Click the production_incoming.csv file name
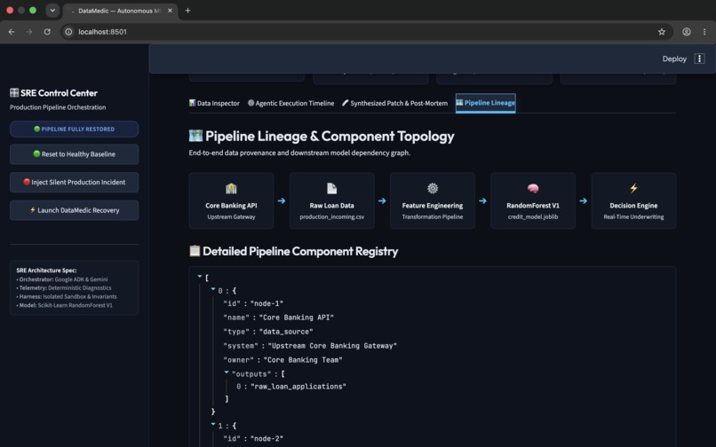The image size is (716, 447). [332, 216]
